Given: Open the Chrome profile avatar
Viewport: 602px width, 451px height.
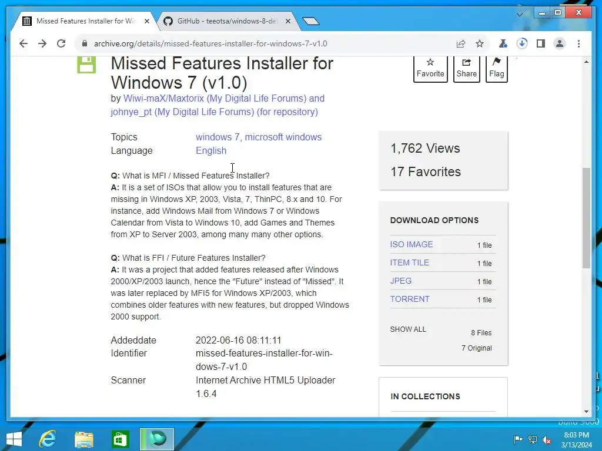Looking at the screenshot, I should click(x=560, y=43).
